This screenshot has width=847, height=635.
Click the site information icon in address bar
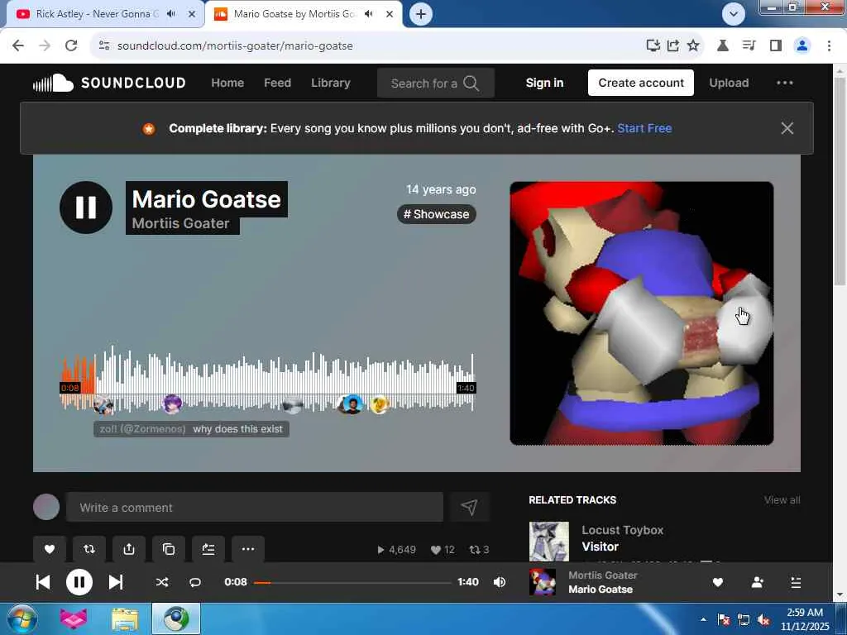(x=104, y=46)
